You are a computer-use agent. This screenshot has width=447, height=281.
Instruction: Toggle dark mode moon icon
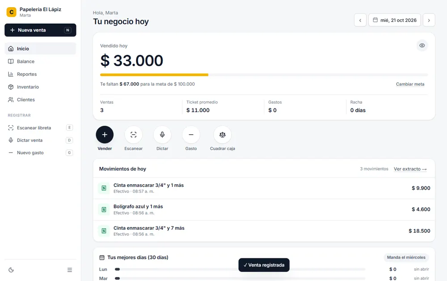11,270
